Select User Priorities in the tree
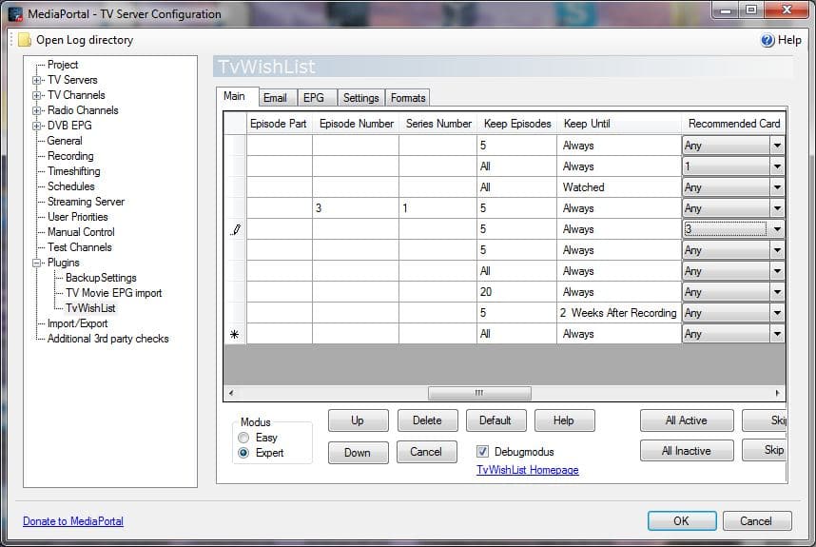Screen dimensions: 816x547 (78, 217)
